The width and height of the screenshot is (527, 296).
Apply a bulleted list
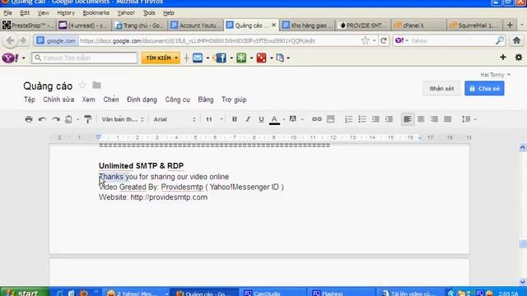[362, 119]
